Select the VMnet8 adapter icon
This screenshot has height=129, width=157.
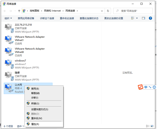[x=8, y=52]
